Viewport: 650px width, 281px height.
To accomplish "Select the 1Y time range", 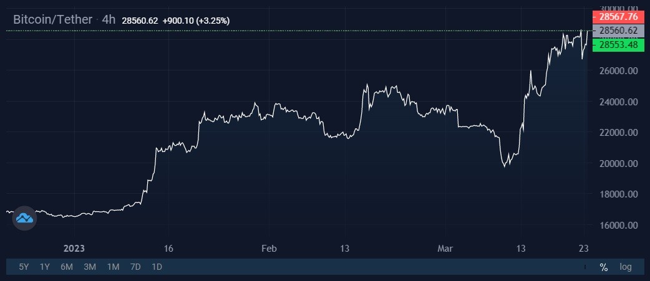I will [x=45, y=267].
